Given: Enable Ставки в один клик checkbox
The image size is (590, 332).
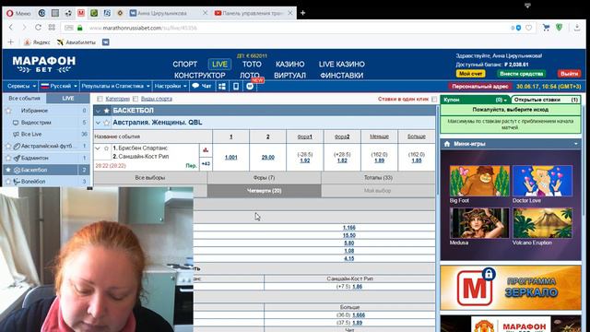Looking at the screenshot, I should [434, 99].
